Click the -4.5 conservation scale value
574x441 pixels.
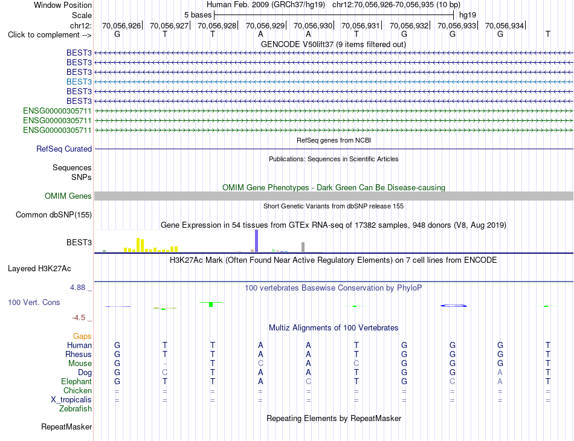79,317
